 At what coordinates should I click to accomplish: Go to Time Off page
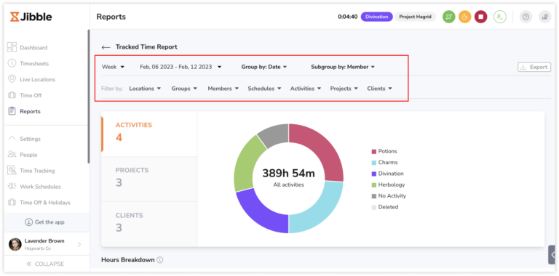(31, 95)
